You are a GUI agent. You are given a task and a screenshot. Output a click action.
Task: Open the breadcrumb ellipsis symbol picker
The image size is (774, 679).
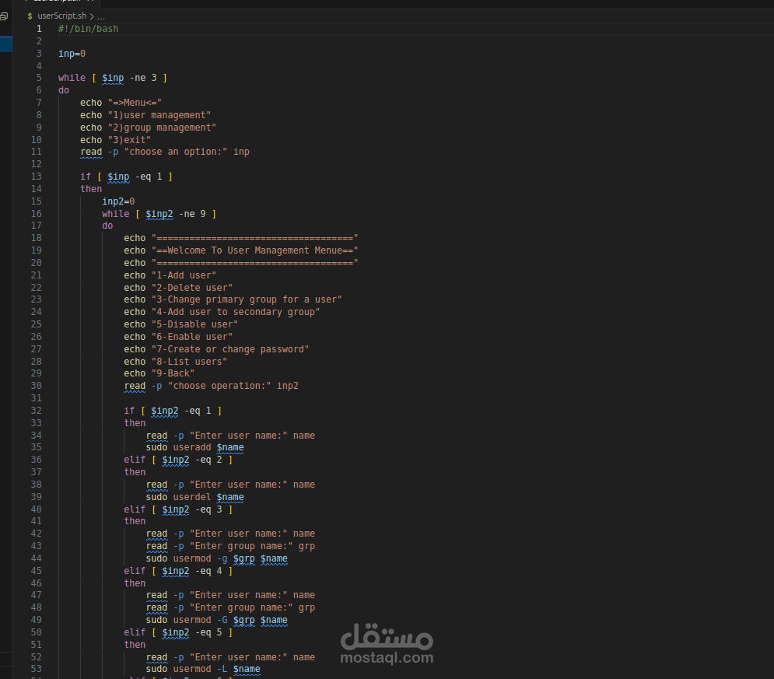(x=101, y=16)
